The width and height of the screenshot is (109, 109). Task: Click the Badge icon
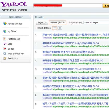(5, 49)
